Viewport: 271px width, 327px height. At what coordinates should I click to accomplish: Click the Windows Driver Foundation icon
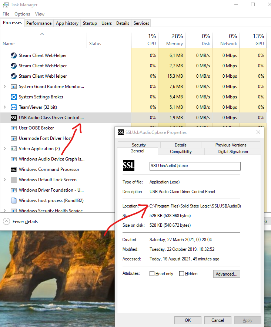(x=14, y=190)
